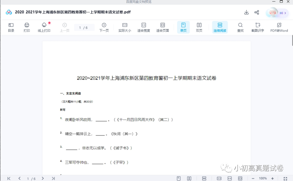
Task: Maximize the preview window
Action: tap(281, 2)
